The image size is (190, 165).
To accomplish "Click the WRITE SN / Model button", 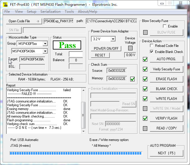I will [167, 109].
